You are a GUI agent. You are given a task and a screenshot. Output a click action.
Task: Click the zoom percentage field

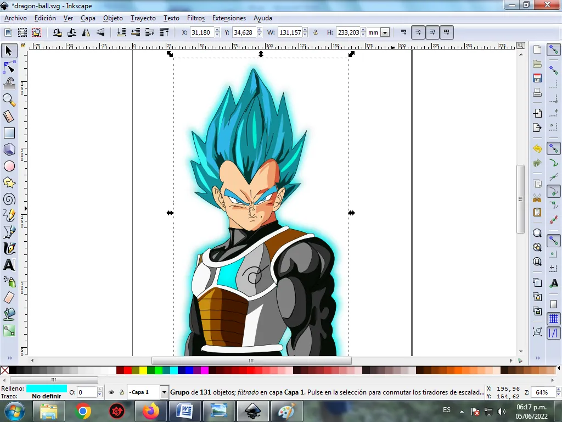[x=542, y=392]
